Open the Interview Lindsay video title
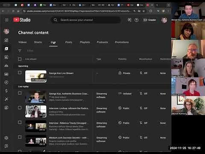The height and width of the screenshot is (154, 205). point(69,108)
